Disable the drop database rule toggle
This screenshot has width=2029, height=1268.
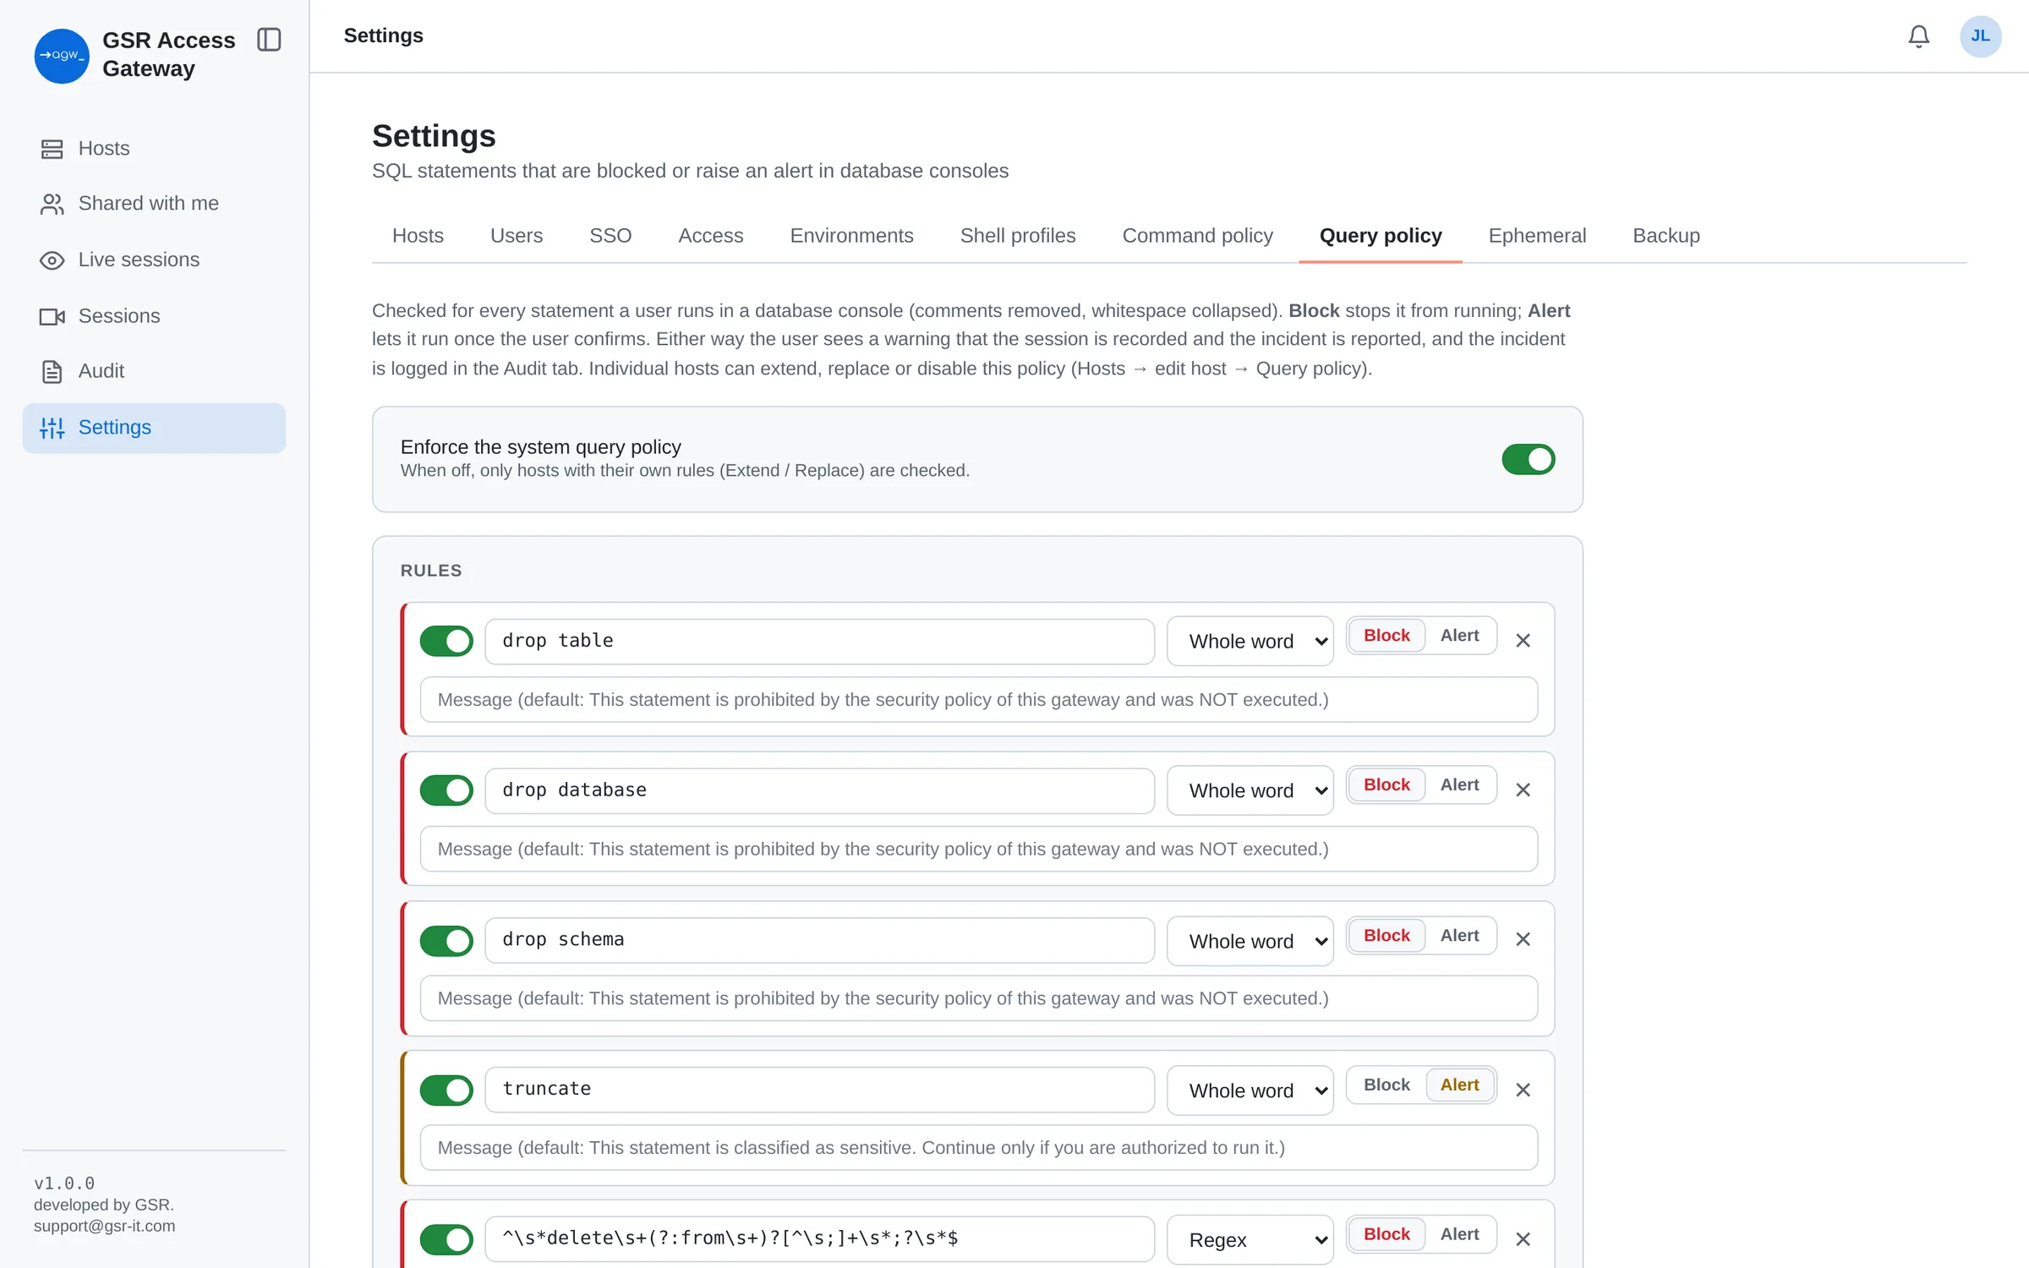coord(446,790)
